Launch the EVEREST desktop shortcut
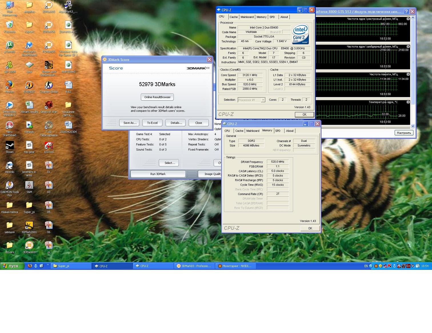The width and height of the screenshot is (432, 333). click(x=29, y=87)
